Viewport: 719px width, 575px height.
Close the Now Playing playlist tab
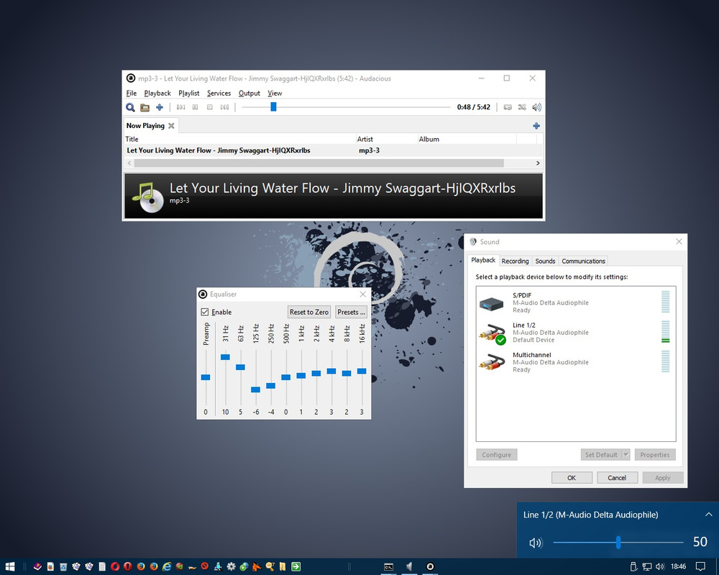171,126
